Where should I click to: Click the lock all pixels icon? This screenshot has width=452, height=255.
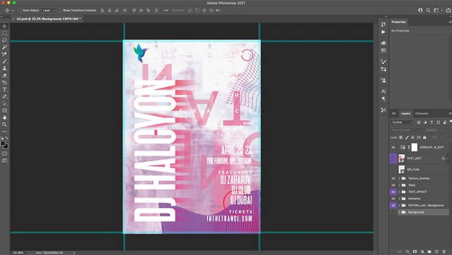coord(424,138)
